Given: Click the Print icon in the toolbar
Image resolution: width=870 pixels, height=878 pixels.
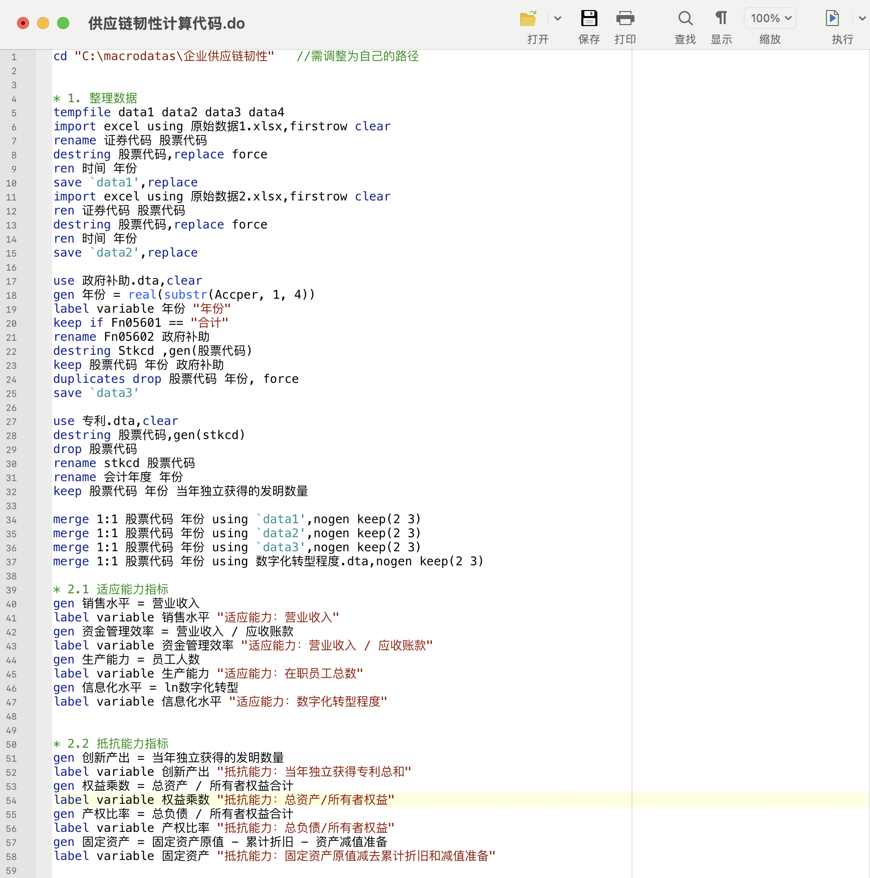Looking at the screenshot, I should coord(625,19).
